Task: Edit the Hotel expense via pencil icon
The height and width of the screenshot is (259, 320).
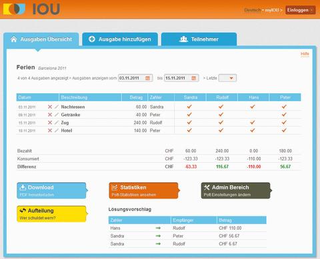Action: click(x=57, y=130)
